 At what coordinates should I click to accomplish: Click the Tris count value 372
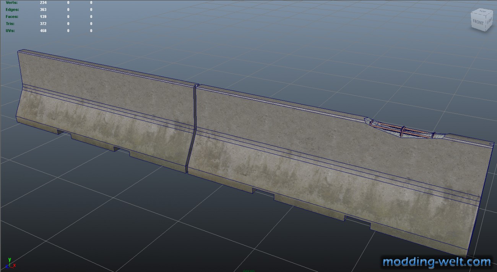click(43, 24)
